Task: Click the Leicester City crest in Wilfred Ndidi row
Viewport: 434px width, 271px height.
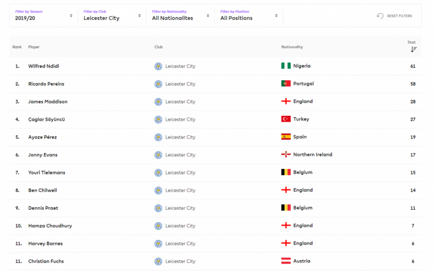Action: (158, 66)
